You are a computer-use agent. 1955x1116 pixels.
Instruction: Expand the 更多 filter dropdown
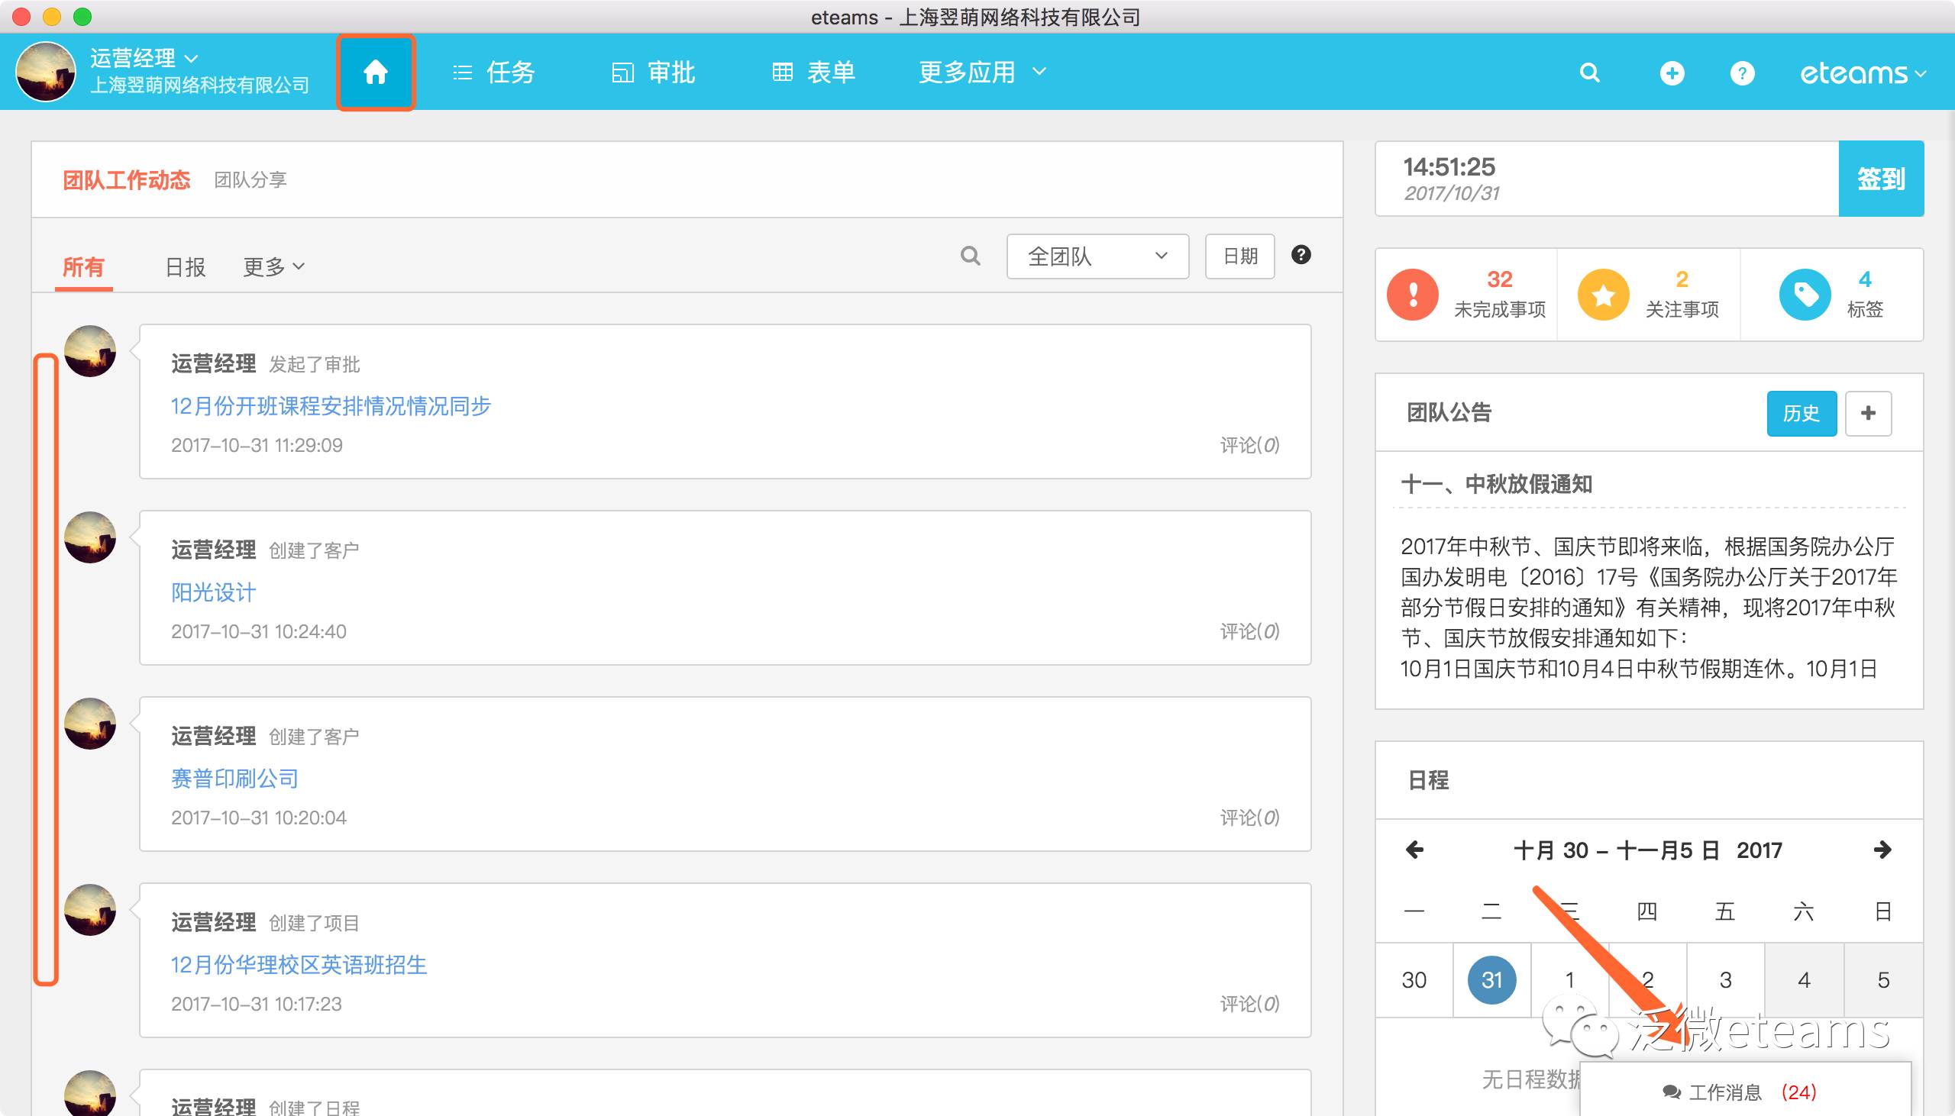pyautogui.click(x=273, y=266)
